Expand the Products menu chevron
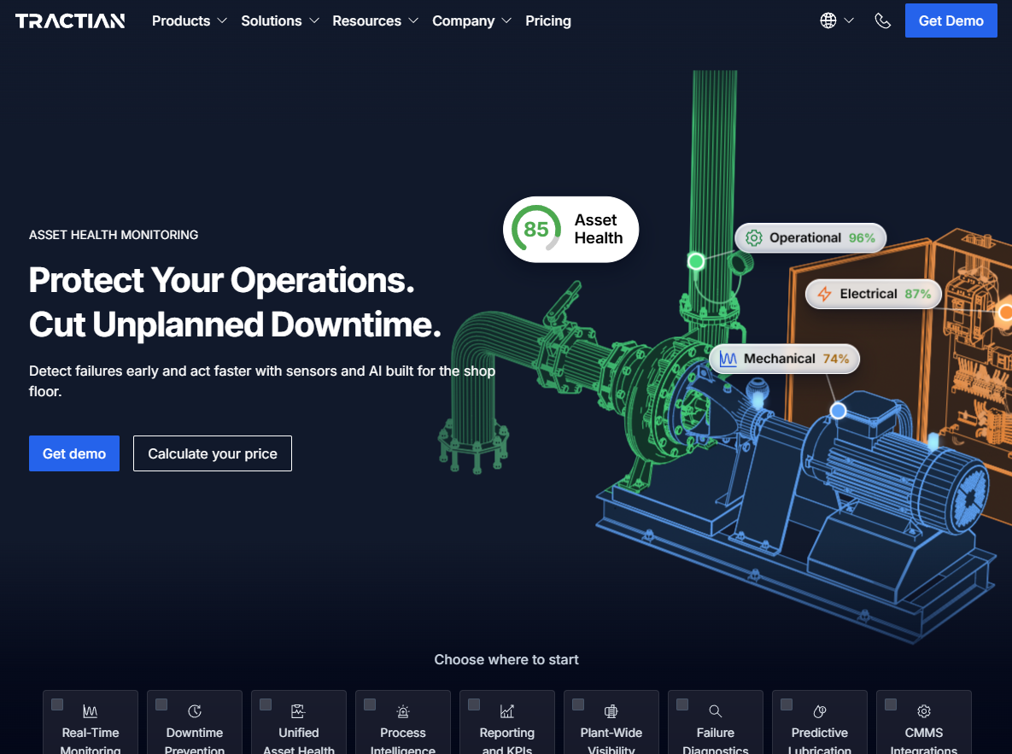The width and height of the screenshot is (1012, 754). coord(222,20)
